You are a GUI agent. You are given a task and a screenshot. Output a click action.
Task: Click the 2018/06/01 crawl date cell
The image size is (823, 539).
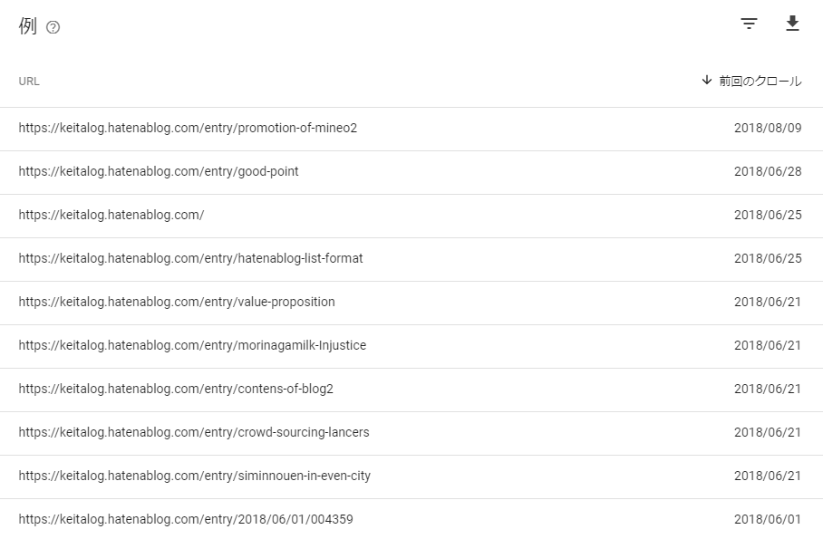pos(768,520)
